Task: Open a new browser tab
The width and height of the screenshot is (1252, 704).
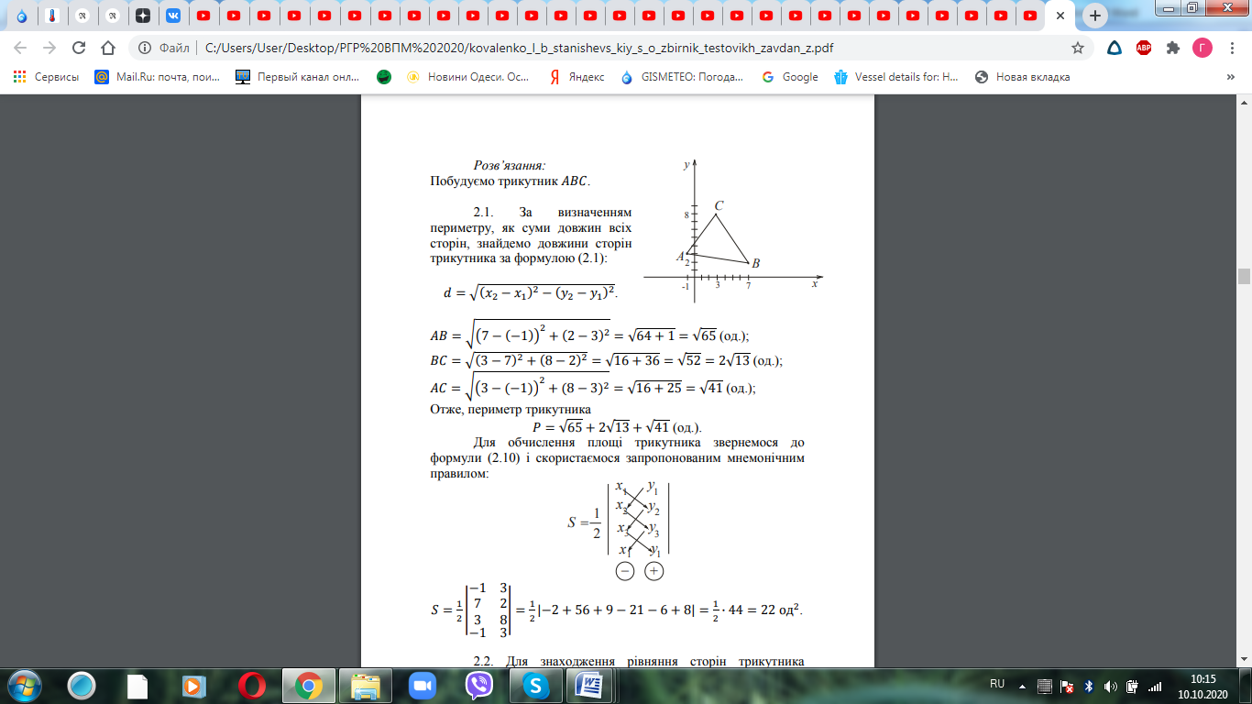Action: 1094,16
